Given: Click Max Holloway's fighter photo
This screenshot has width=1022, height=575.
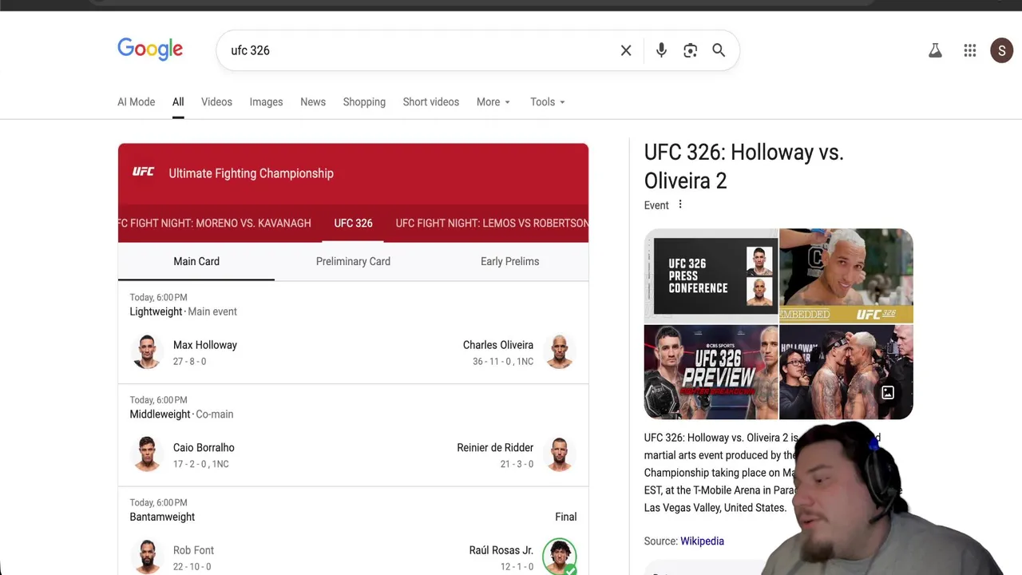Looking at the screenshot, I should (x=147, y=351).
